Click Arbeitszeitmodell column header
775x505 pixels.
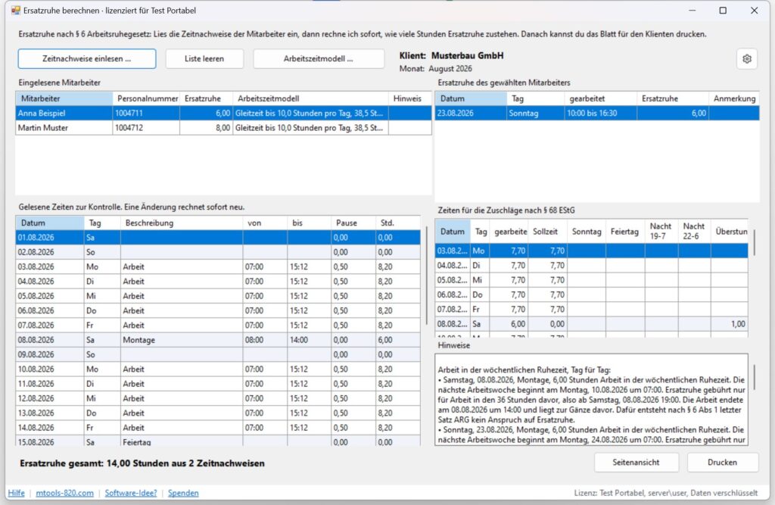(x=310, y=98)
